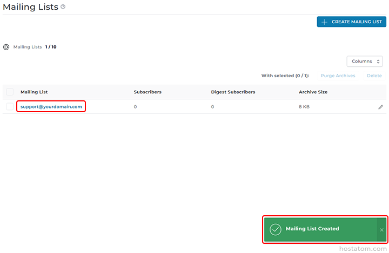Click the Archive Size column header
This screenshot has height=253, width=389.
(313, 92)
